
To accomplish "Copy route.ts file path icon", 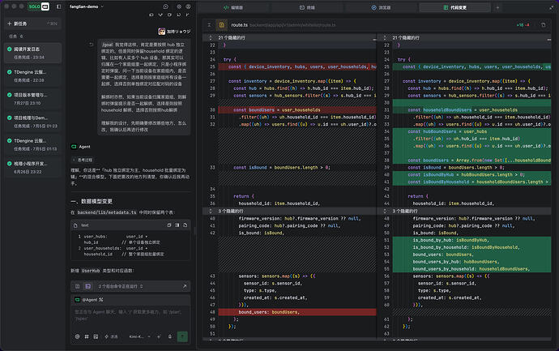I will [544, 25].
